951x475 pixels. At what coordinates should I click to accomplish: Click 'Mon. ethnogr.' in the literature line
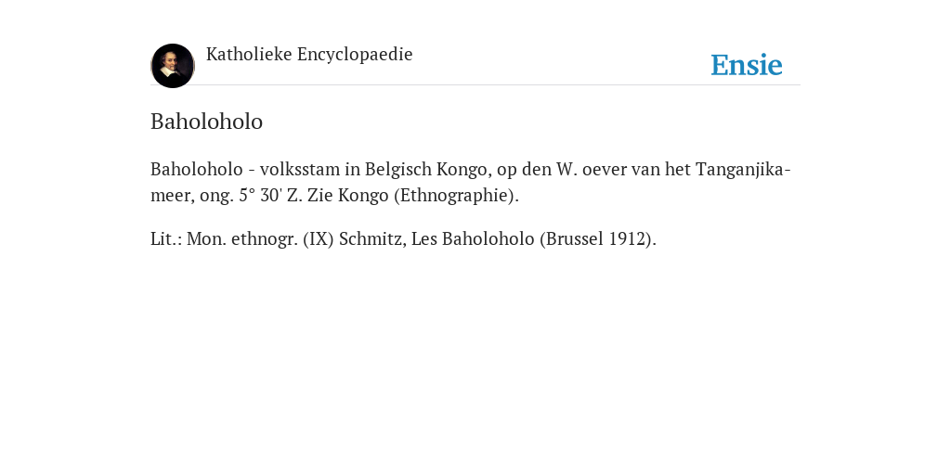(242, 239)
